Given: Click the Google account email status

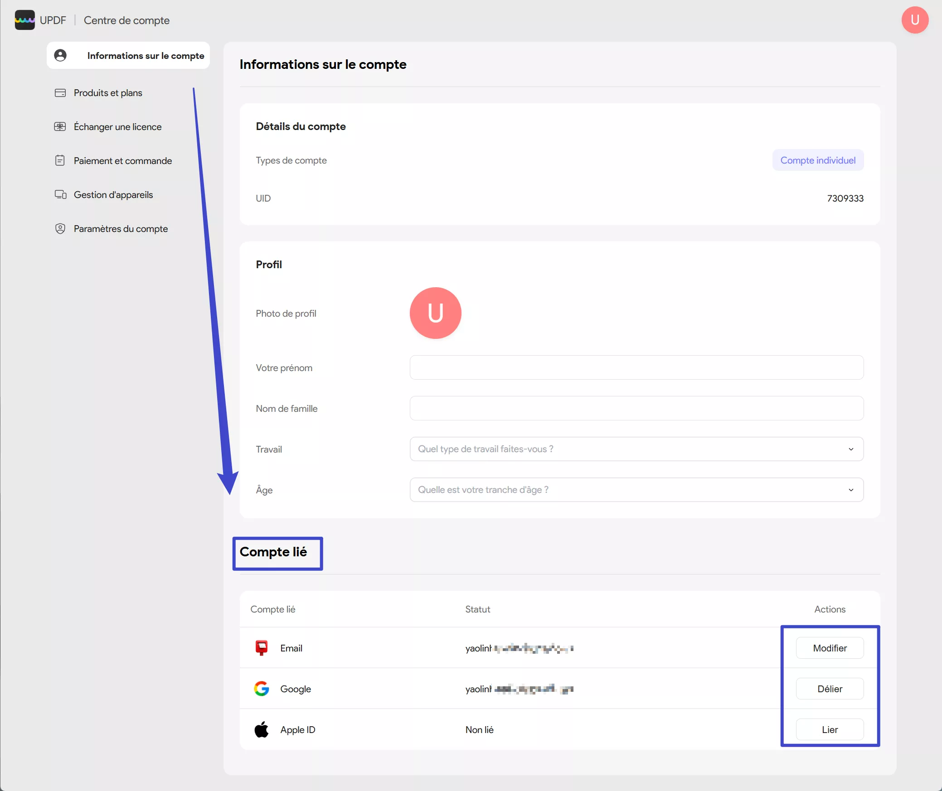Looking at the screenshot, I should [x=520, y=689].
